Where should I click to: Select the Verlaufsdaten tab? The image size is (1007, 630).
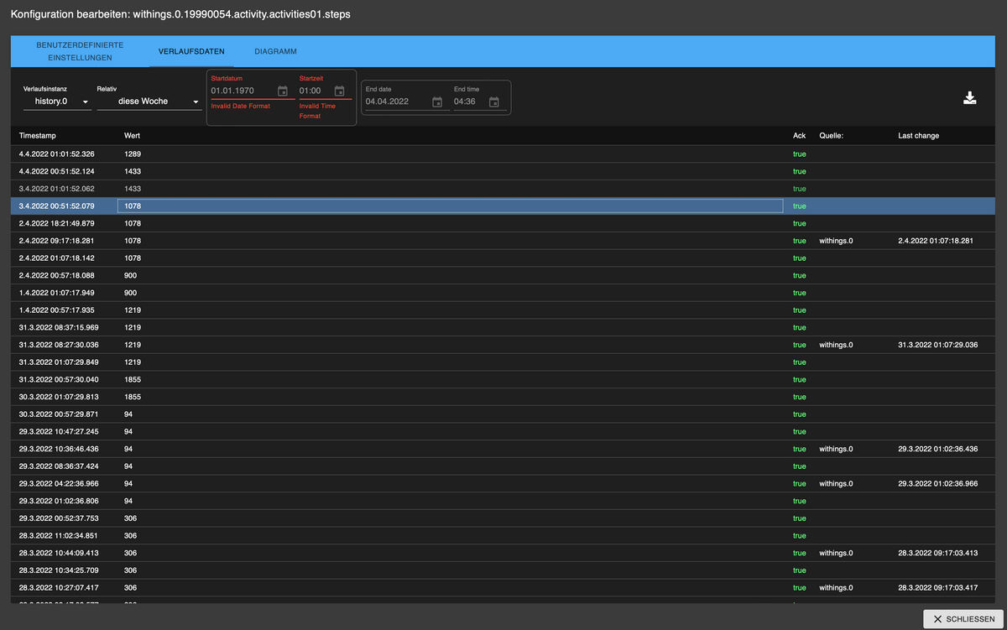tap(191, 51)
